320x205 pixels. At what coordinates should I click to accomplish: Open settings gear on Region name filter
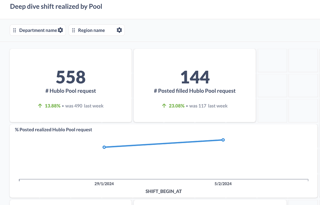pyautogui.click(x=119, y=30)
